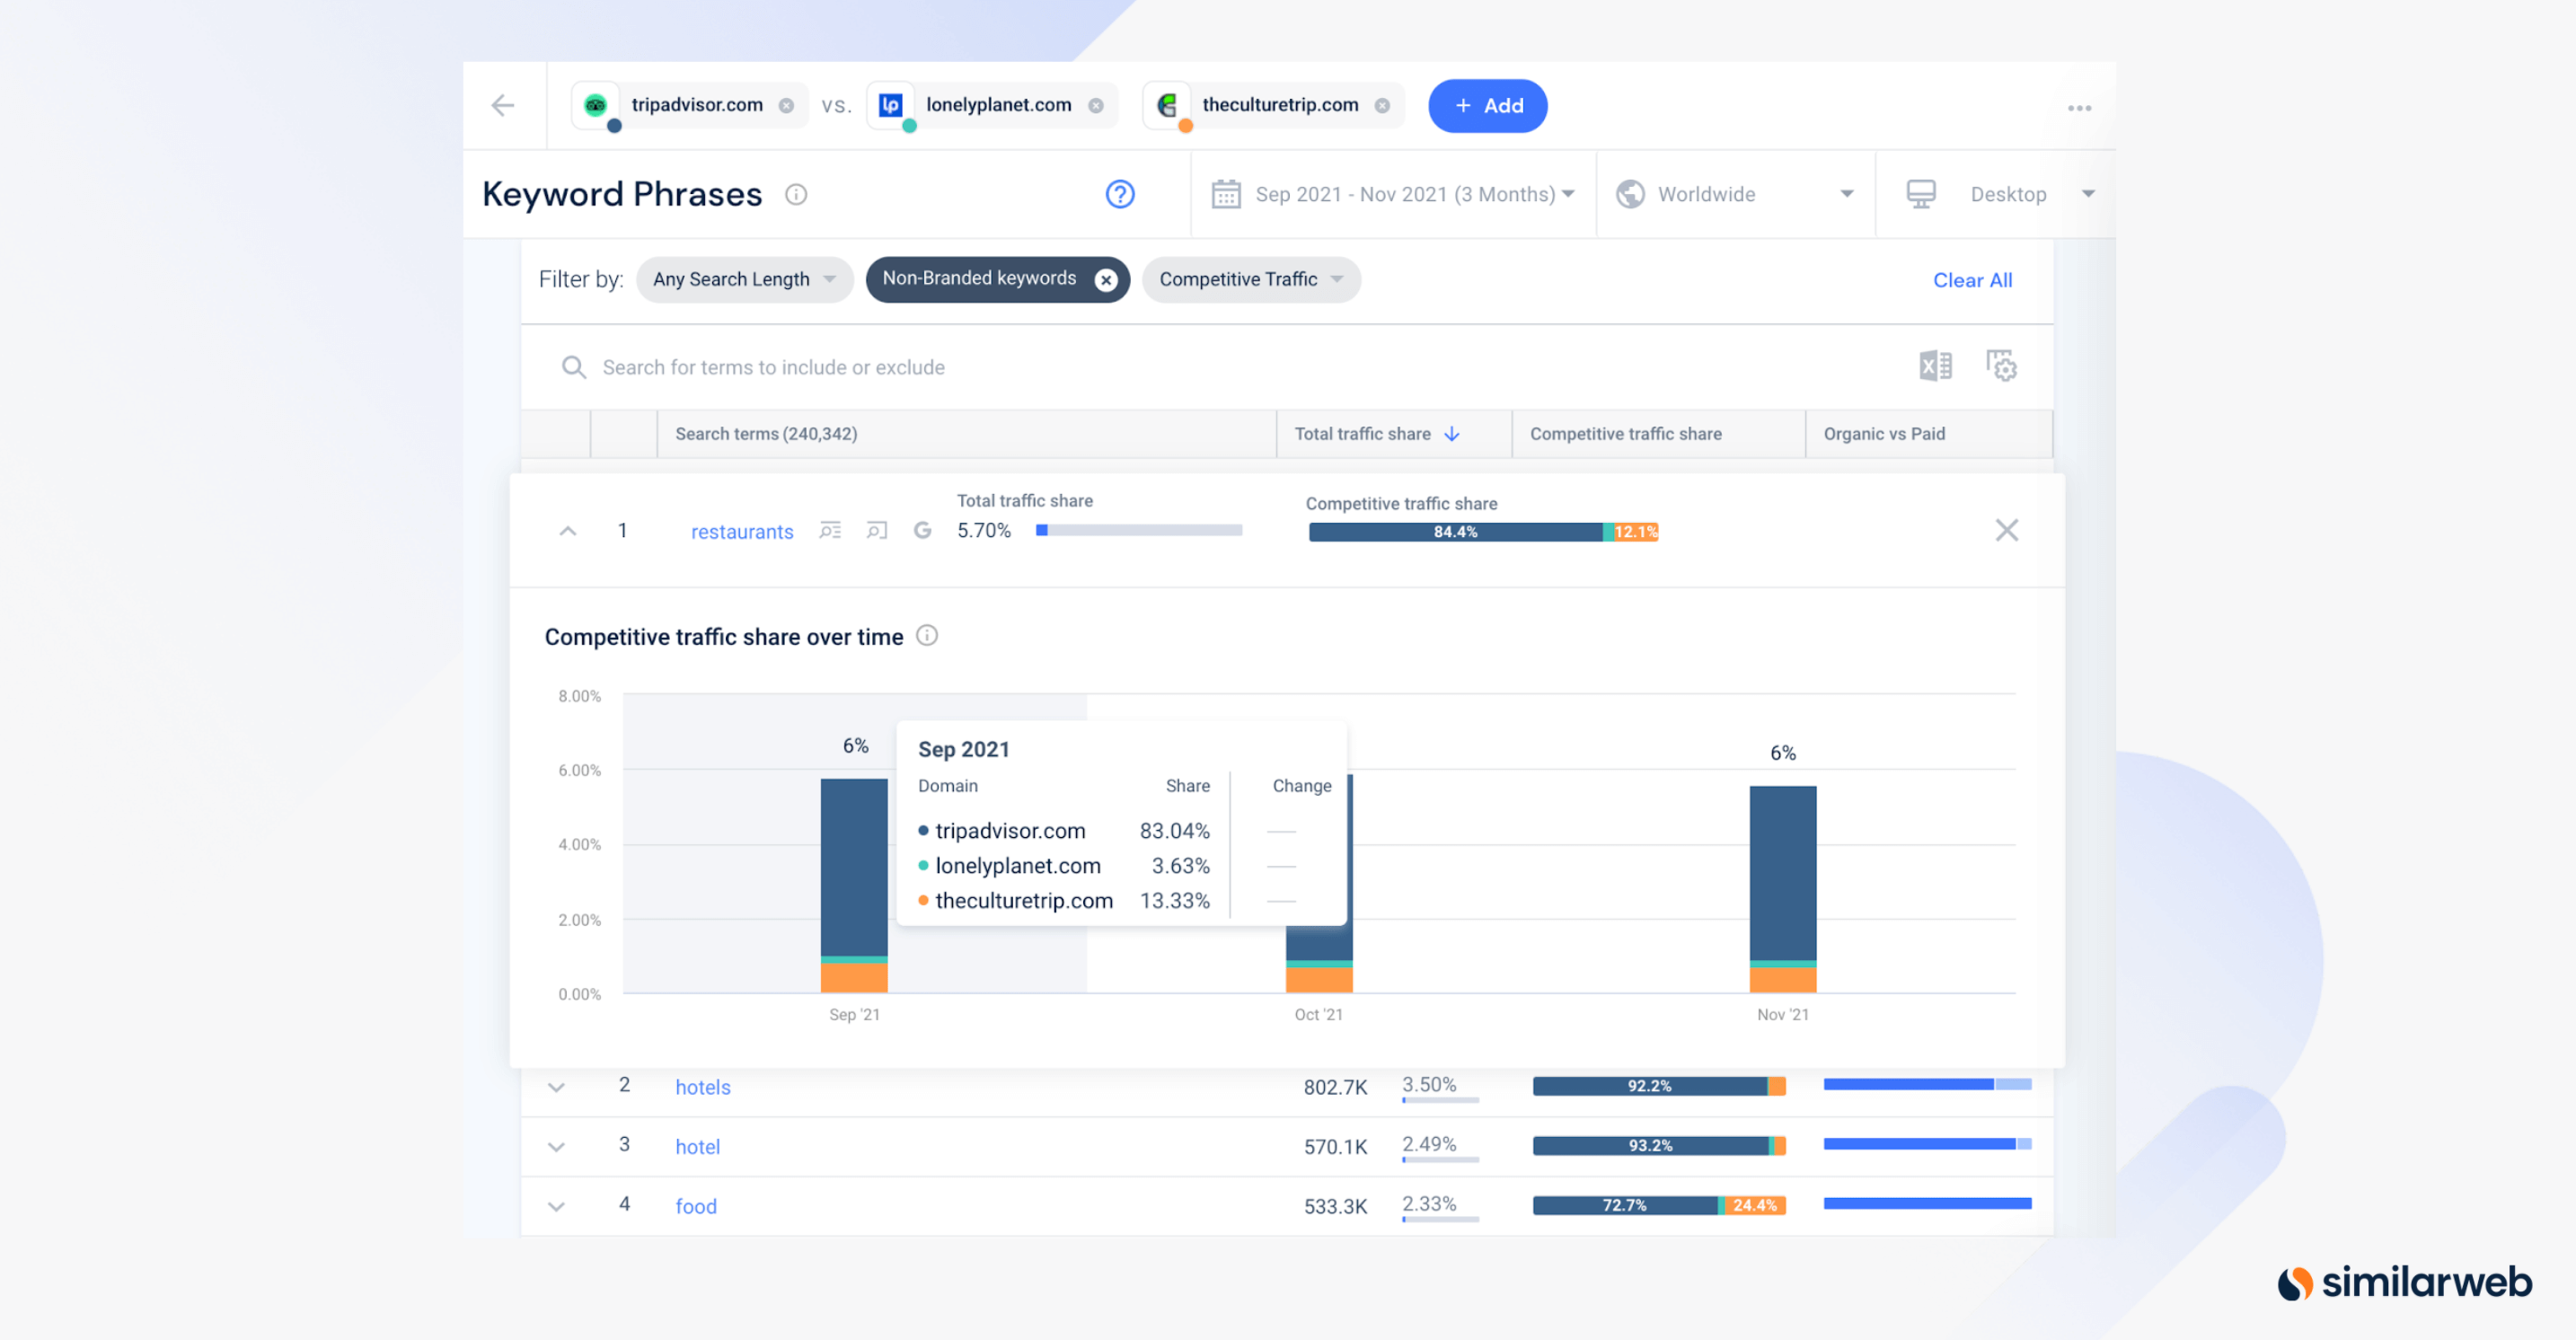Expand the food row

[x=556, y=1206]
